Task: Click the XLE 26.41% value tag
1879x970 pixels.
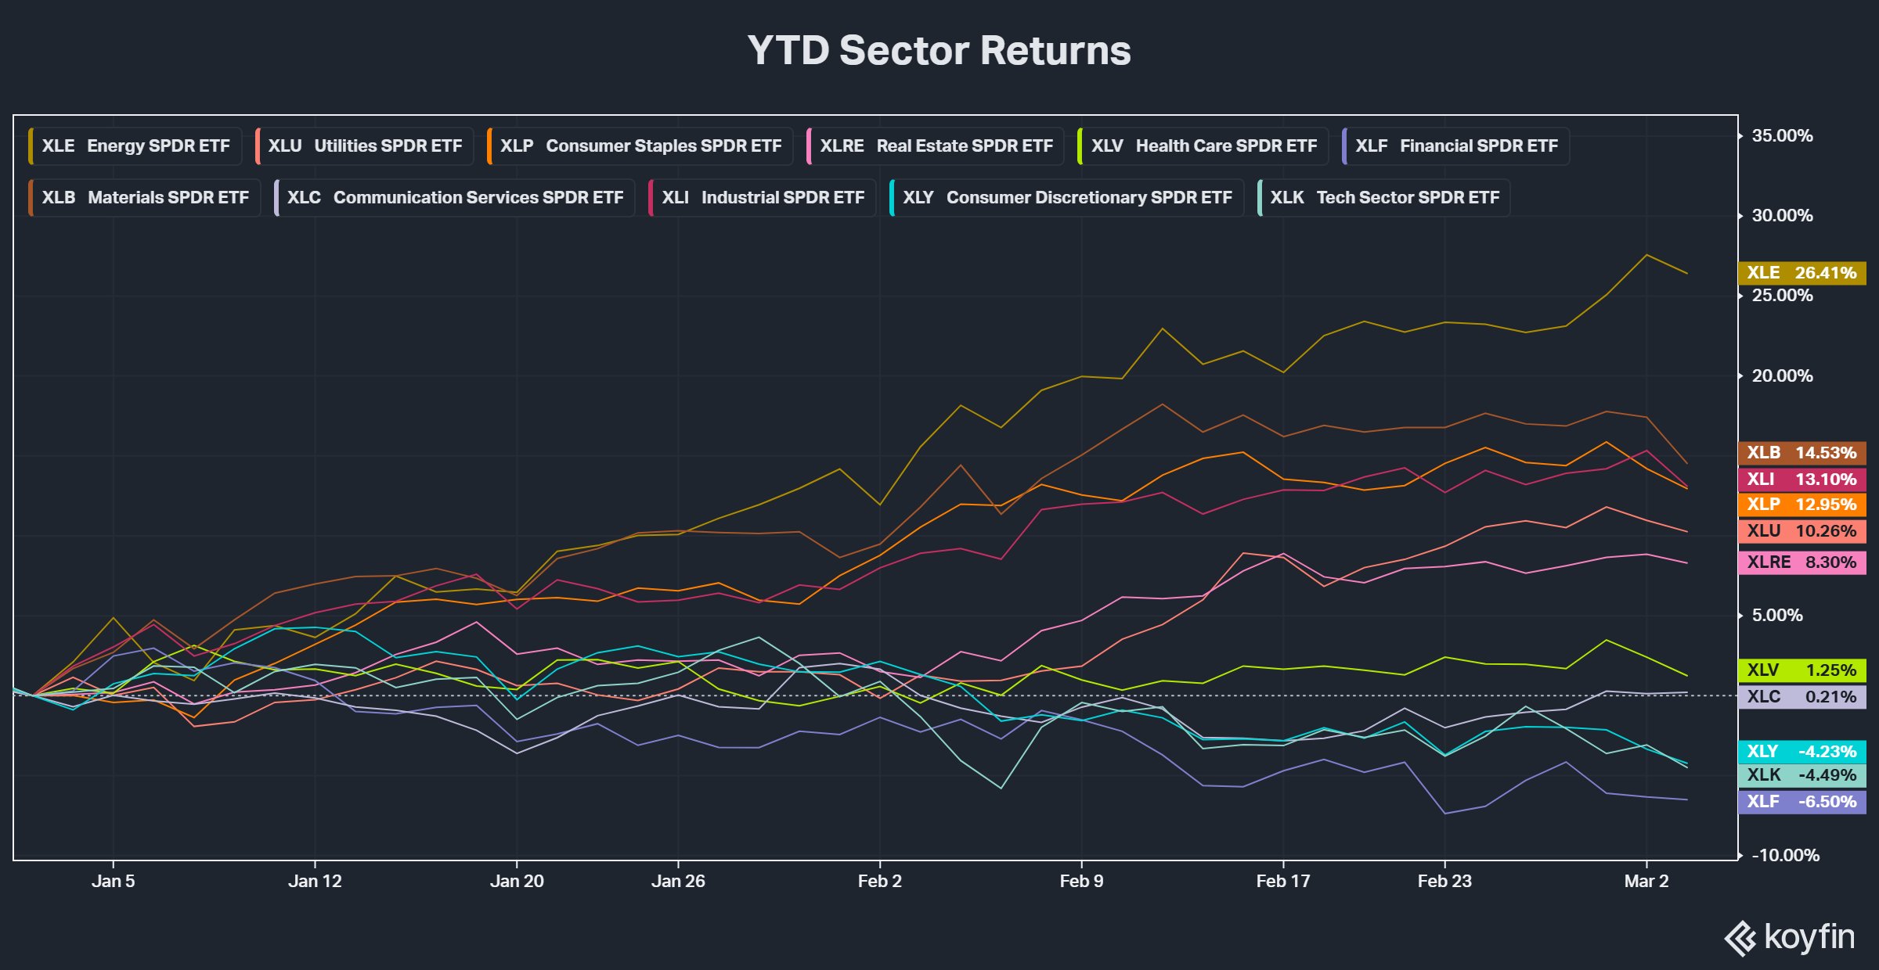Action: 1801,273
